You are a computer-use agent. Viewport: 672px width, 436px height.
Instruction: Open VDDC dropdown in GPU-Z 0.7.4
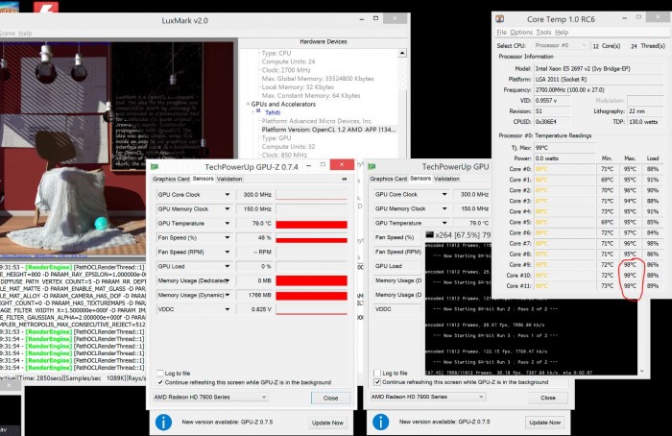click(x=228, y=309)
